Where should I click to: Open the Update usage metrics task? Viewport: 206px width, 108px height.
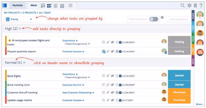pos(20,100)
